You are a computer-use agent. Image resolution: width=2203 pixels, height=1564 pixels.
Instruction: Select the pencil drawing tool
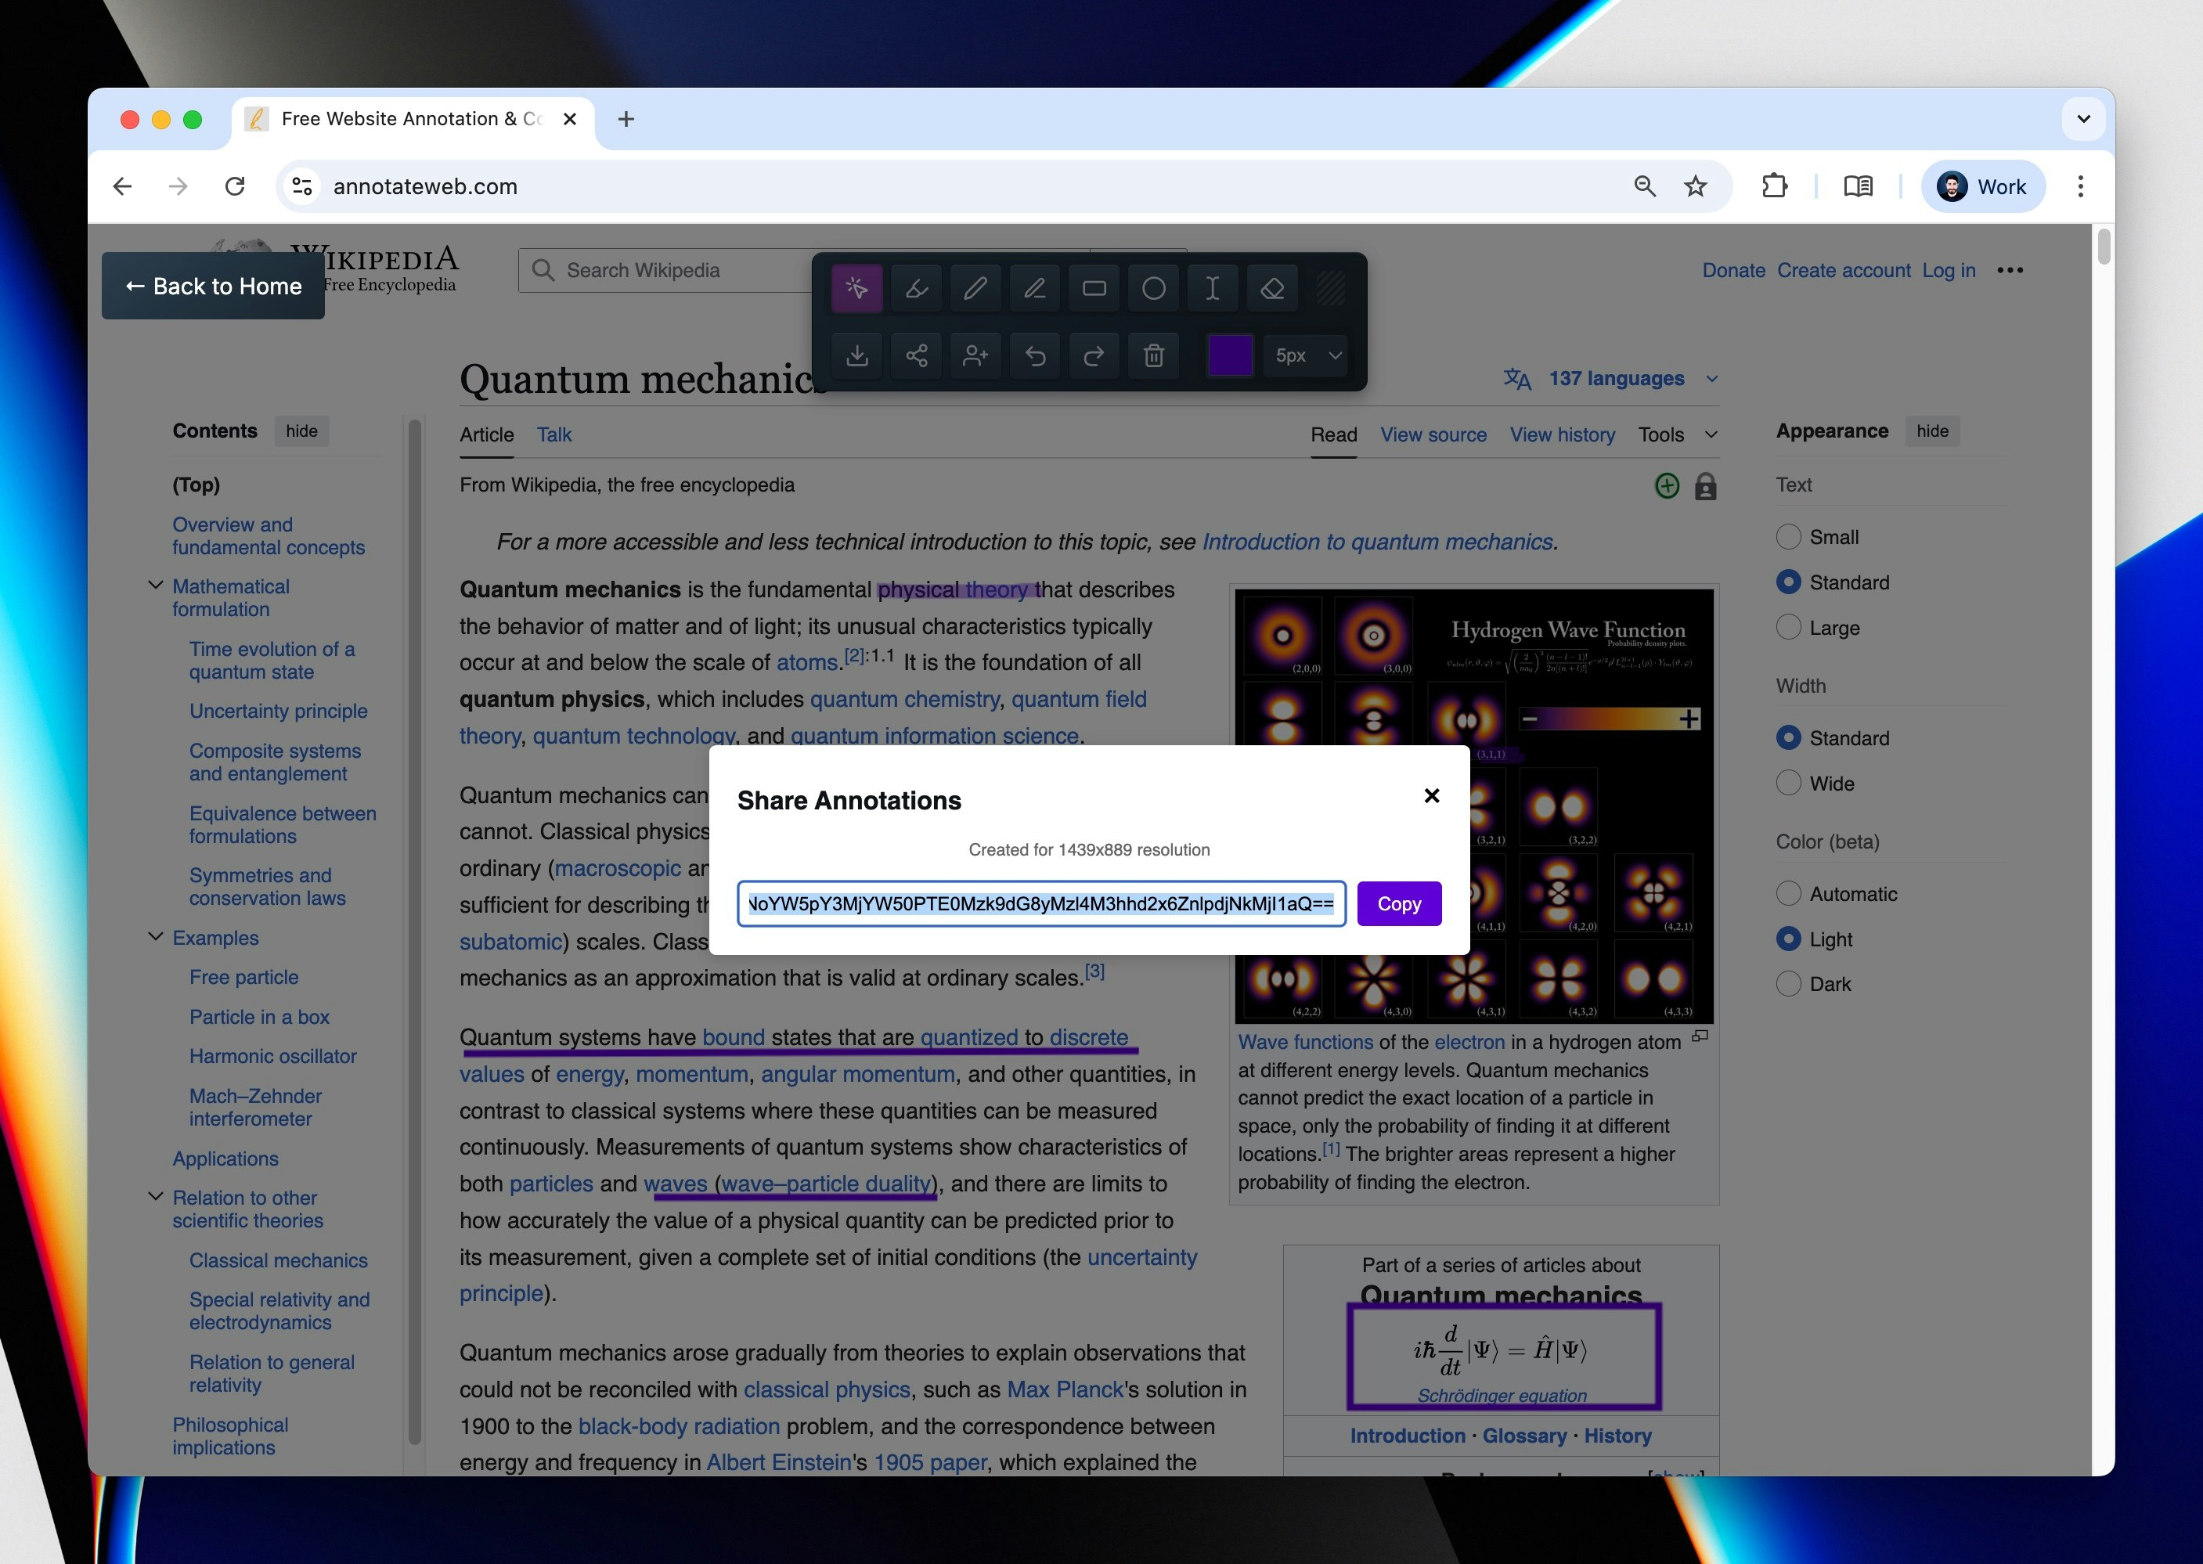975,289
